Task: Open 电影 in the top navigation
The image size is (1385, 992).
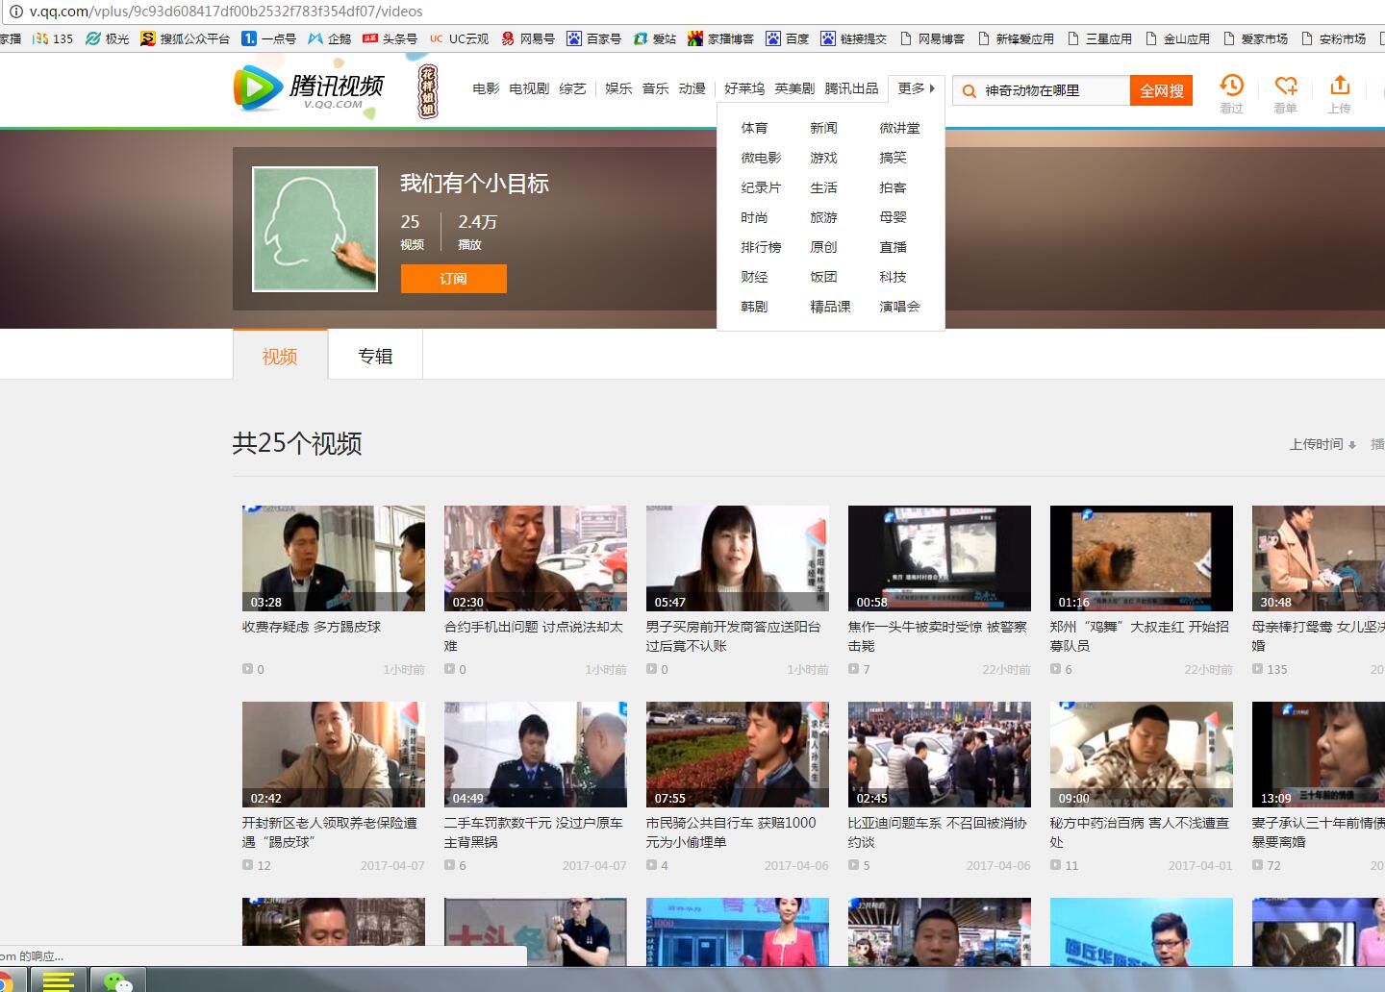Action: [486, 88]
